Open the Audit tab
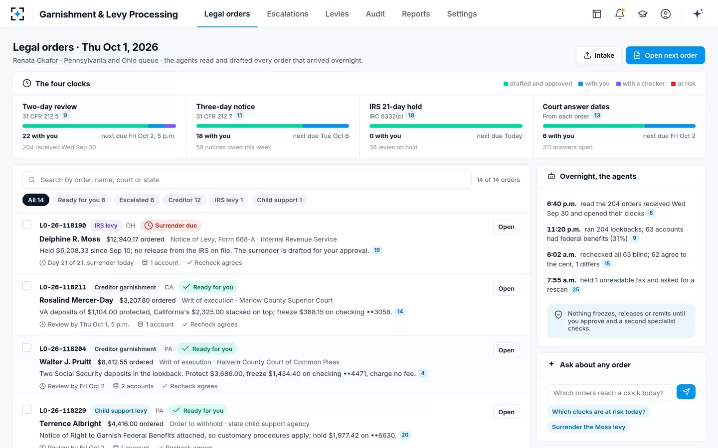Image resolution: width=718 pixels, height=448 pixels. 375,14
